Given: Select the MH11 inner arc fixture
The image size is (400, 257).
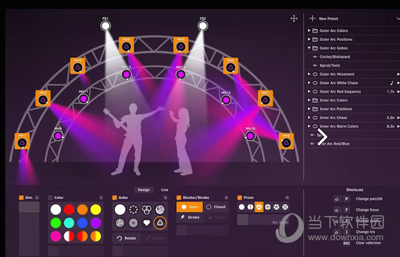Looking at the screenshot, I should point(83,99).
